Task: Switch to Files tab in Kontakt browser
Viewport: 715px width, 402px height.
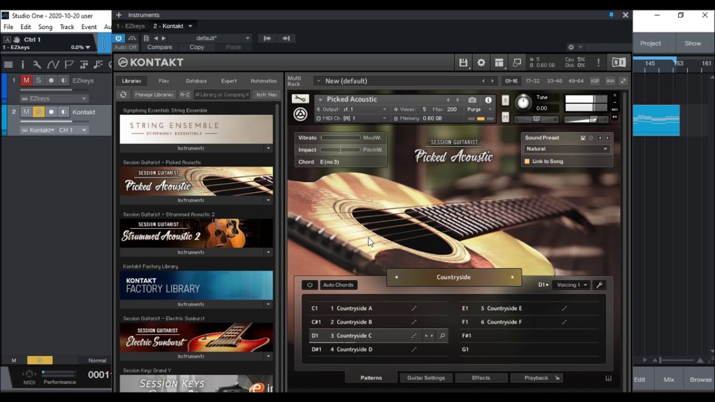Action: click(x=164, y=81)
